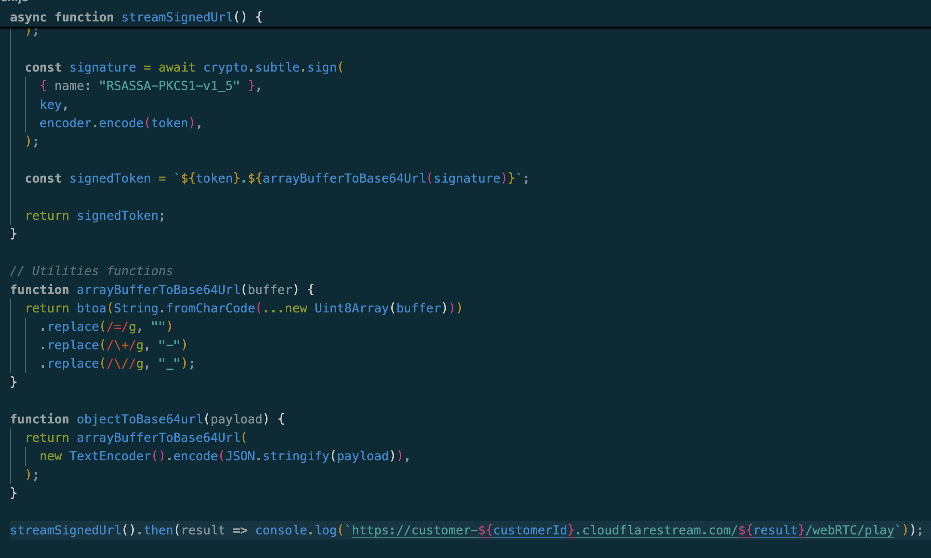Click objectToBase64url function name
931x558 pixels.
pos(140,419)
